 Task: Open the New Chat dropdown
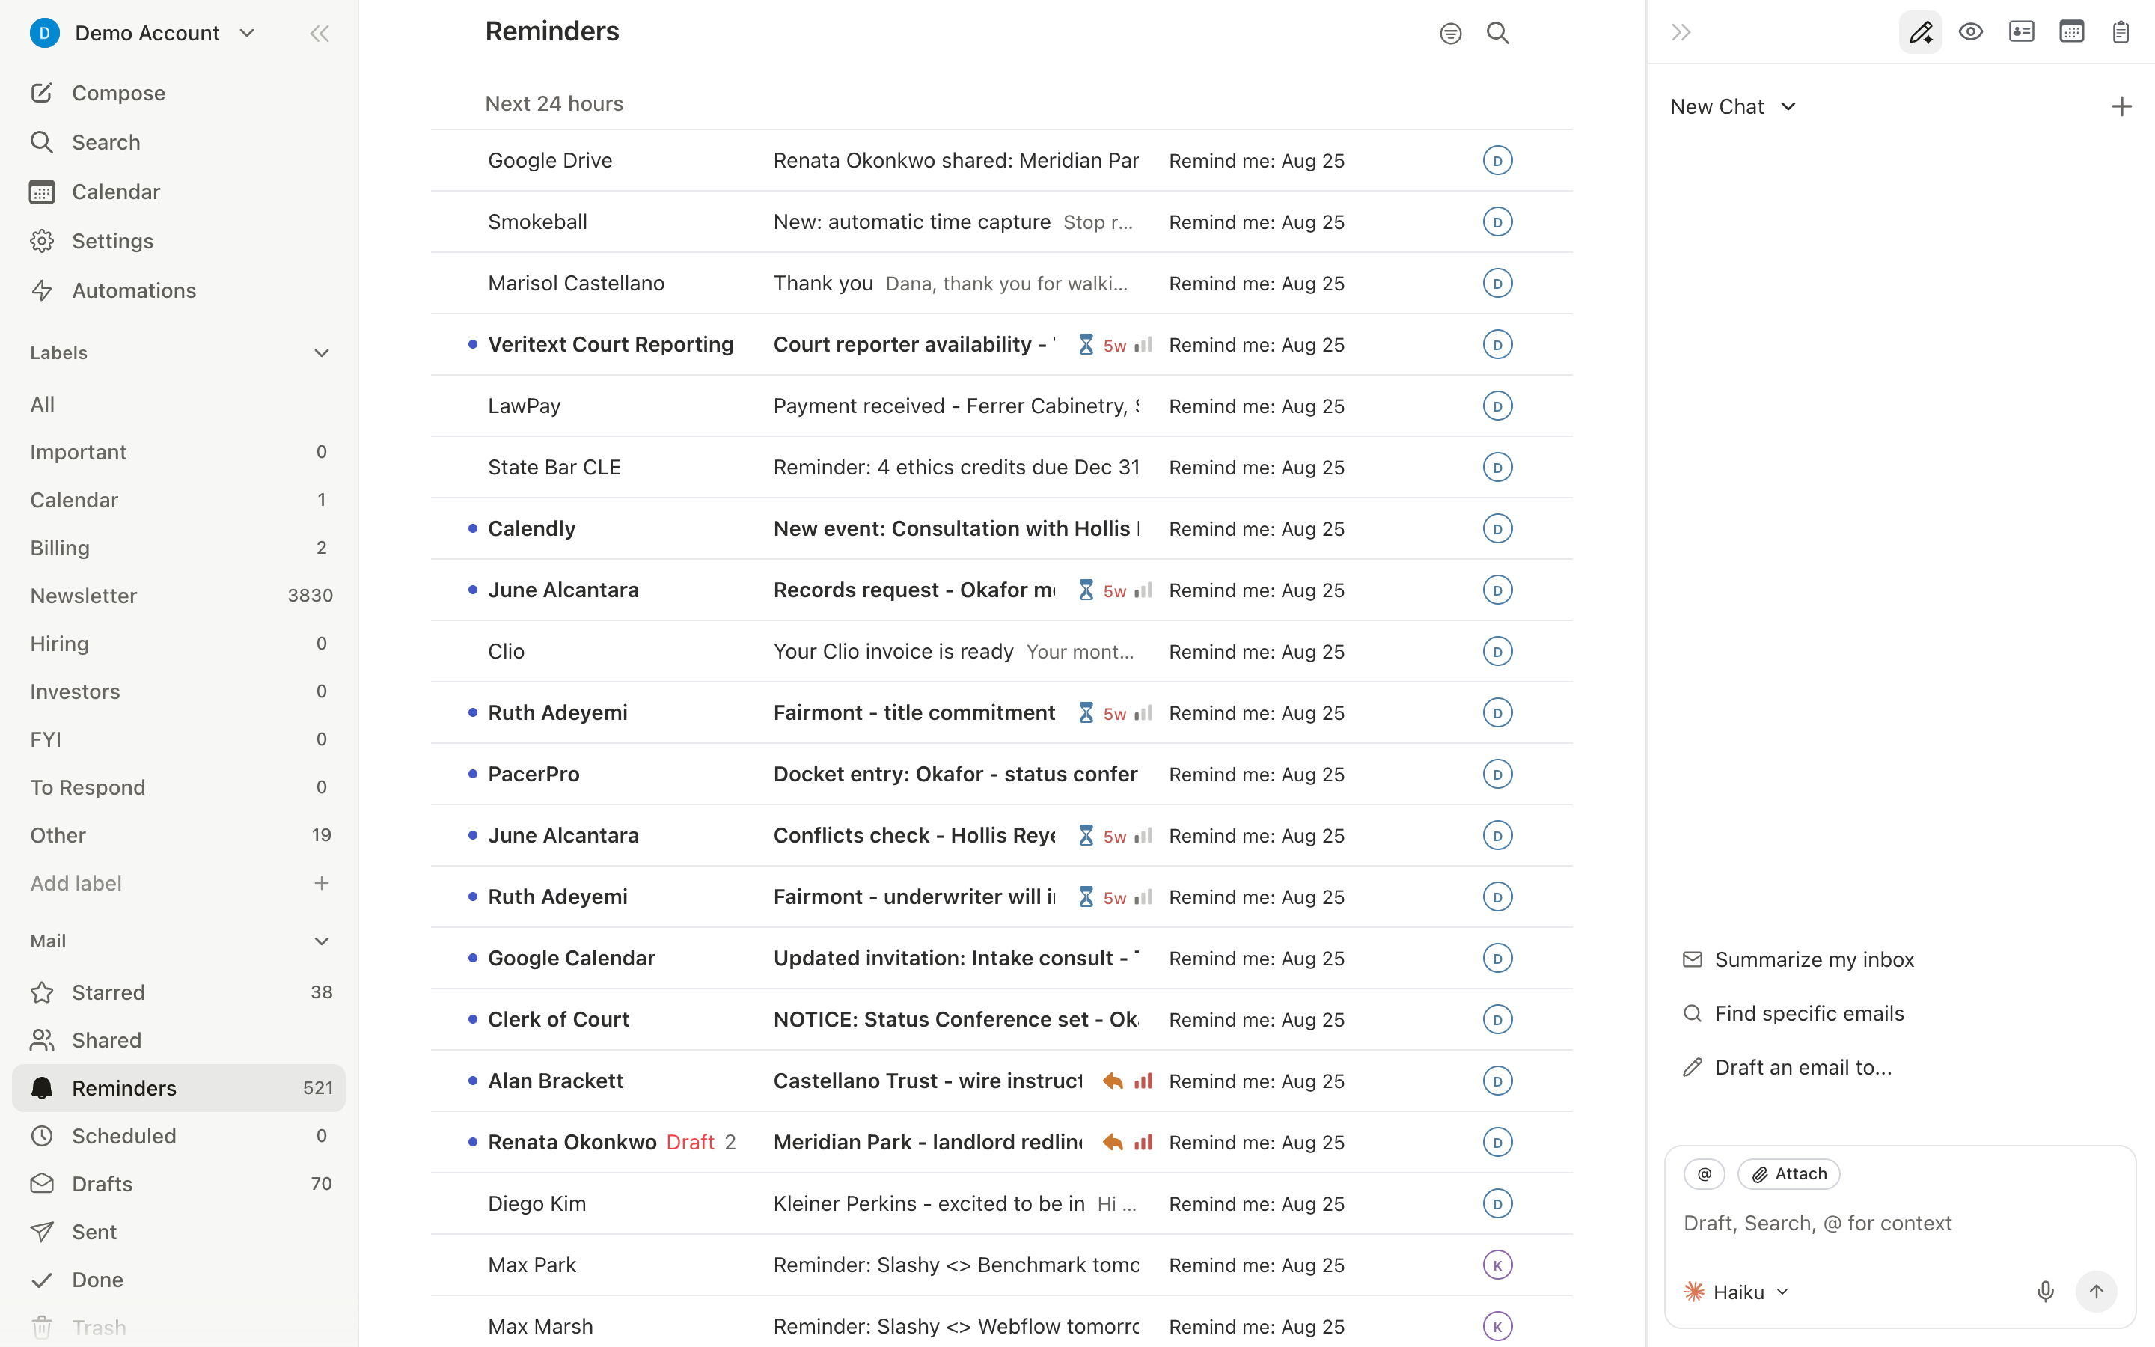[x=1732, y=107]
